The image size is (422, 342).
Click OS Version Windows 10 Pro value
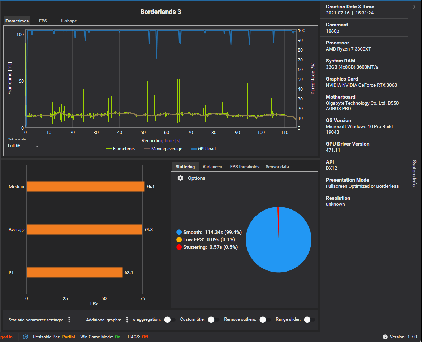[x=359, y=129]
